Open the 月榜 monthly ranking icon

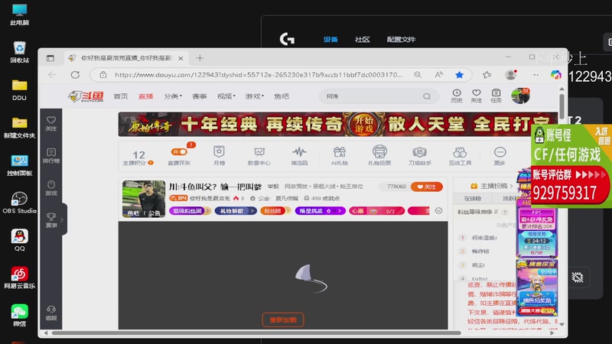coord(219,155)
